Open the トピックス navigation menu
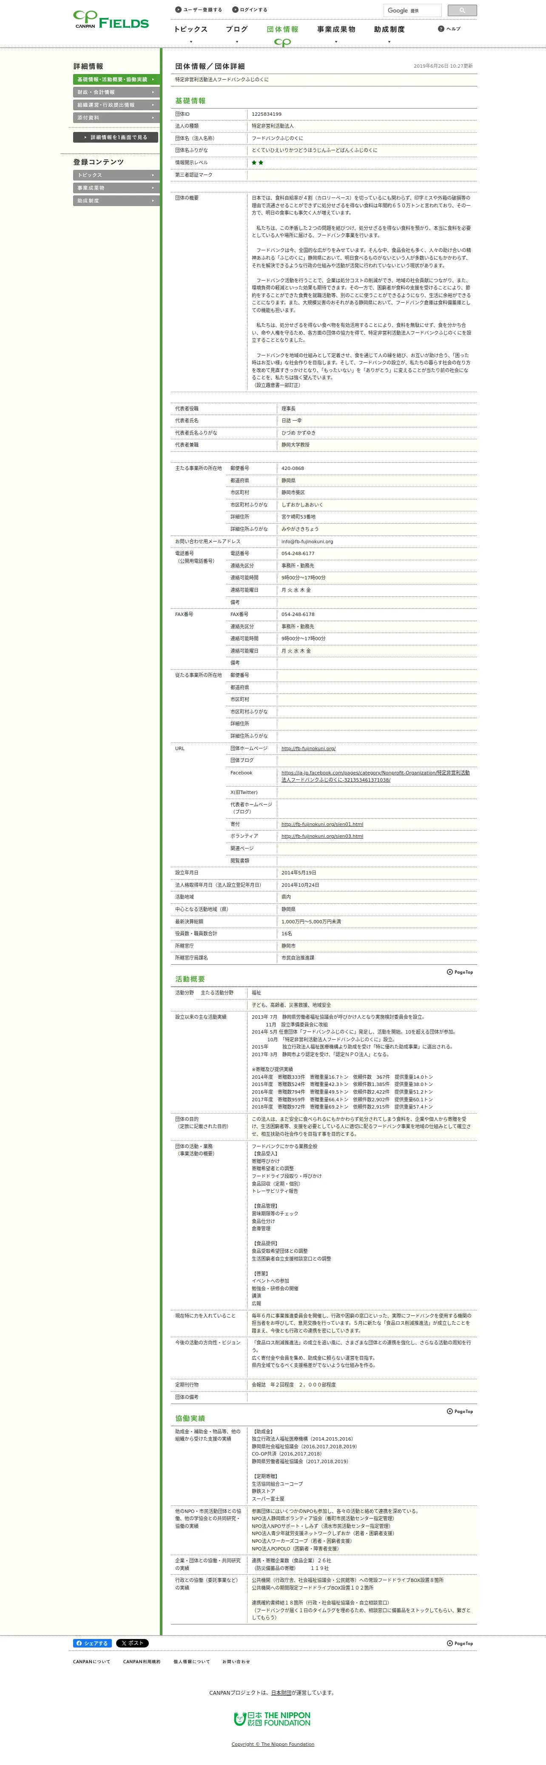Image resolution: width=546 pixels, height=1765 pixels. pos(190,29)
